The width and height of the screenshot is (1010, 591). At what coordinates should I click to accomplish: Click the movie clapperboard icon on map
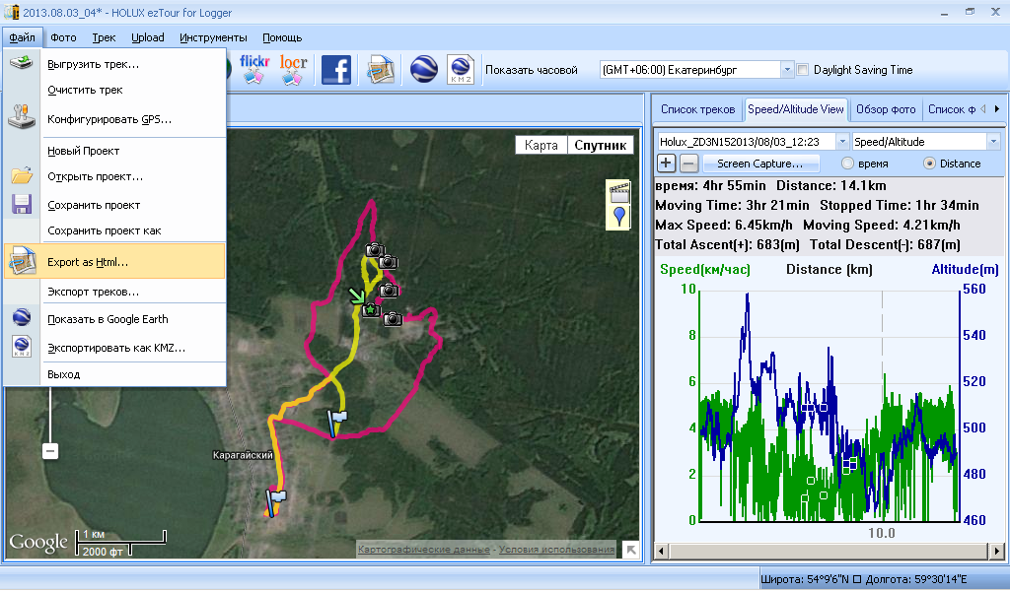point(619,192)
